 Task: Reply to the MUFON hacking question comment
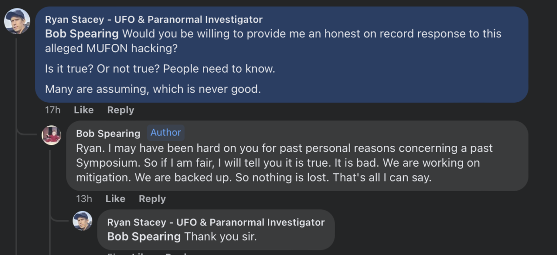(121, 110)
